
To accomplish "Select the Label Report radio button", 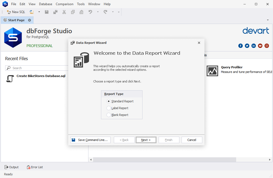I will (x=109, y=108).
